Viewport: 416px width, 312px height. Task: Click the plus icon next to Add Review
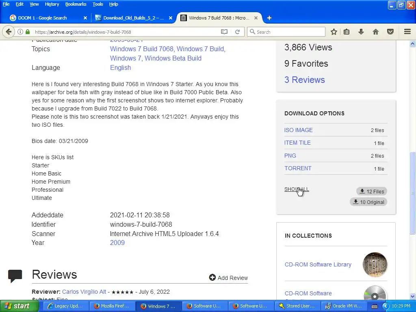coord(212,277)
